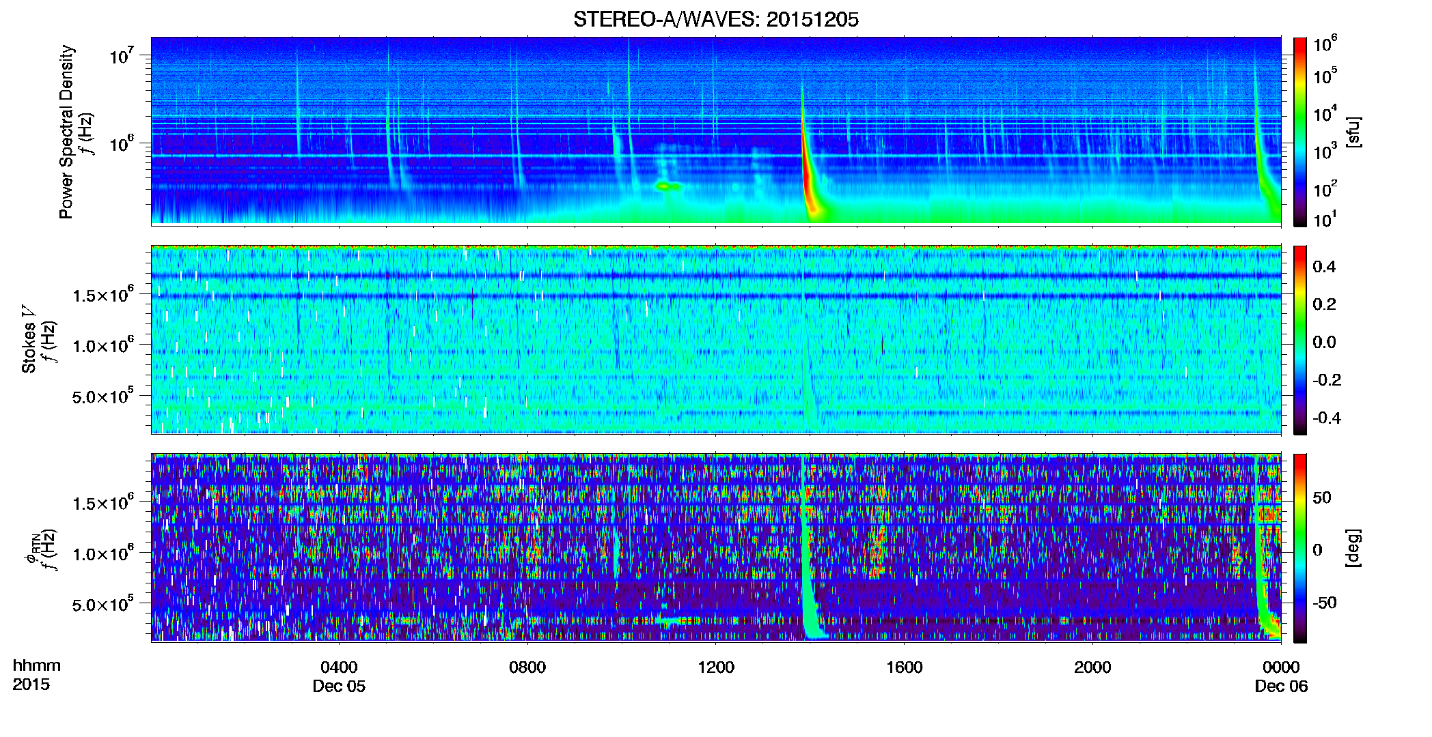
Task: Click the 10^5 label on the sfu colorbar
Action: pyautogui.click(x=1325, y=76)
